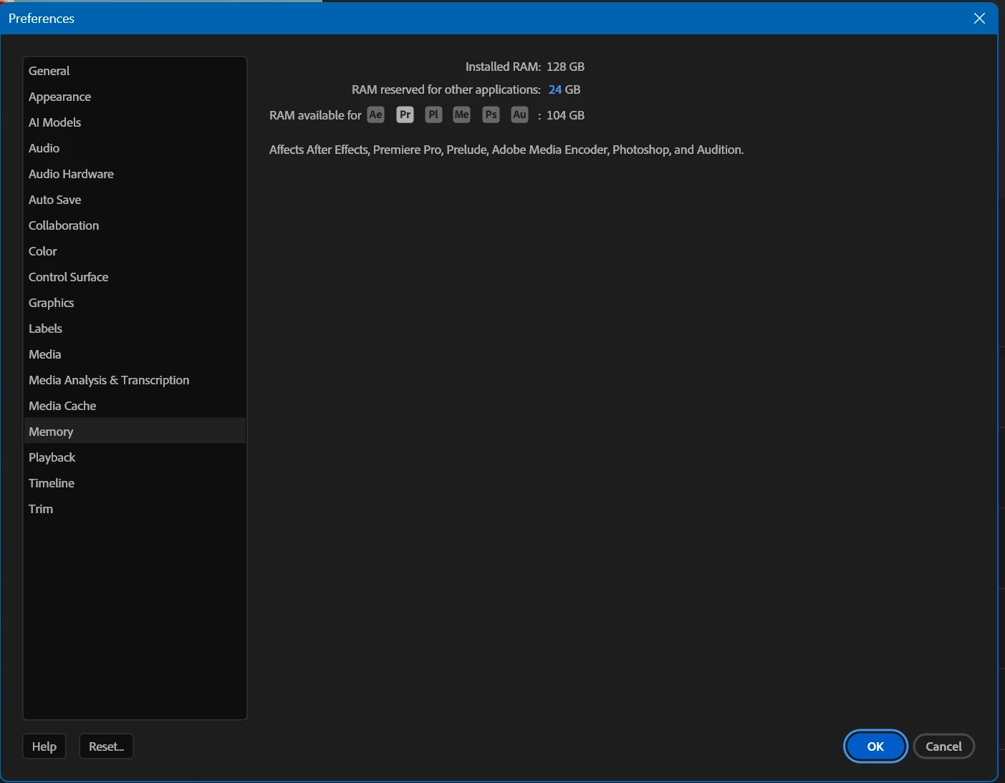The image size is (1005, 783).
Task: Click the OK button
Action: 875,746
